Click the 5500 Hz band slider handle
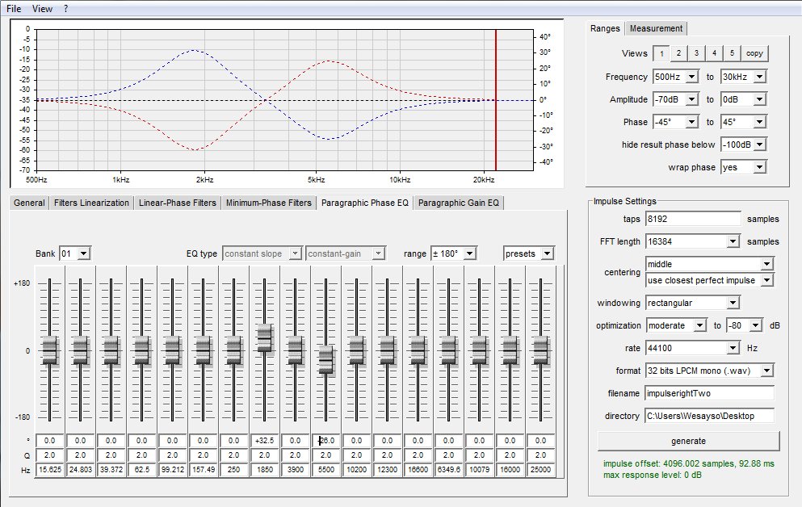Screen dimensions: 802x507 point(325,360)
